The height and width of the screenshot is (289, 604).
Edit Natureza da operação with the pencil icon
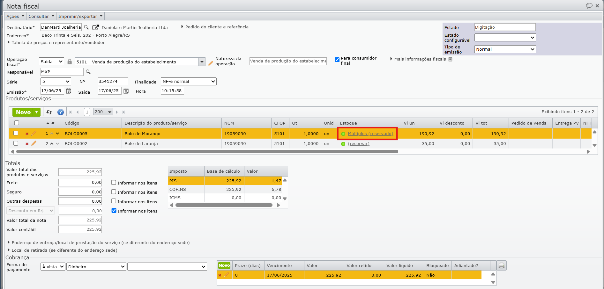[210, 63]
